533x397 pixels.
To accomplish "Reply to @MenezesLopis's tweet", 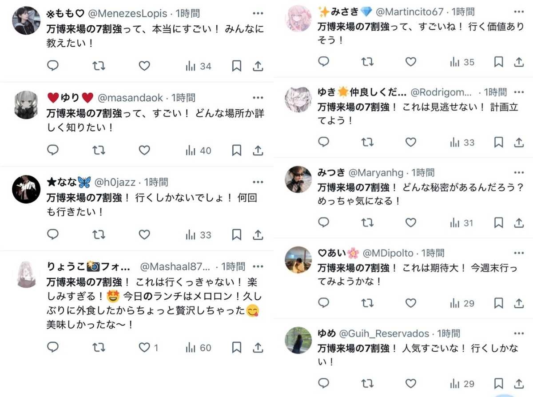I will pyautogui.click(x=53, y=66).
